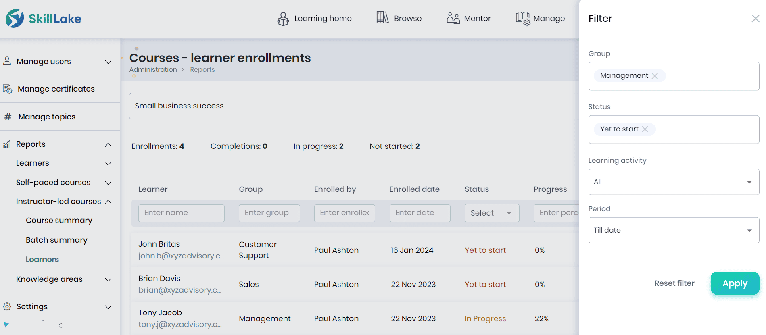This screenshot has height=335, width=766.
Task: Open Course summary report
Action: (x=59, y=221)
